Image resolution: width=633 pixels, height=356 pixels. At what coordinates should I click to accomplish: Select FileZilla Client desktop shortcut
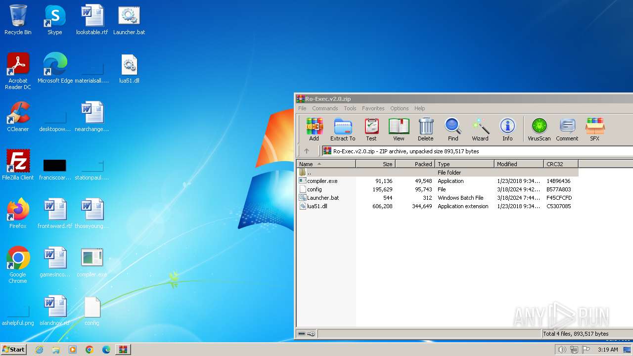(x=18, y=165)
